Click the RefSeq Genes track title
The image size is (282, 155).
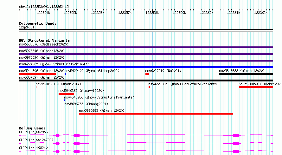pyautogui.click(x=32, y=128)
